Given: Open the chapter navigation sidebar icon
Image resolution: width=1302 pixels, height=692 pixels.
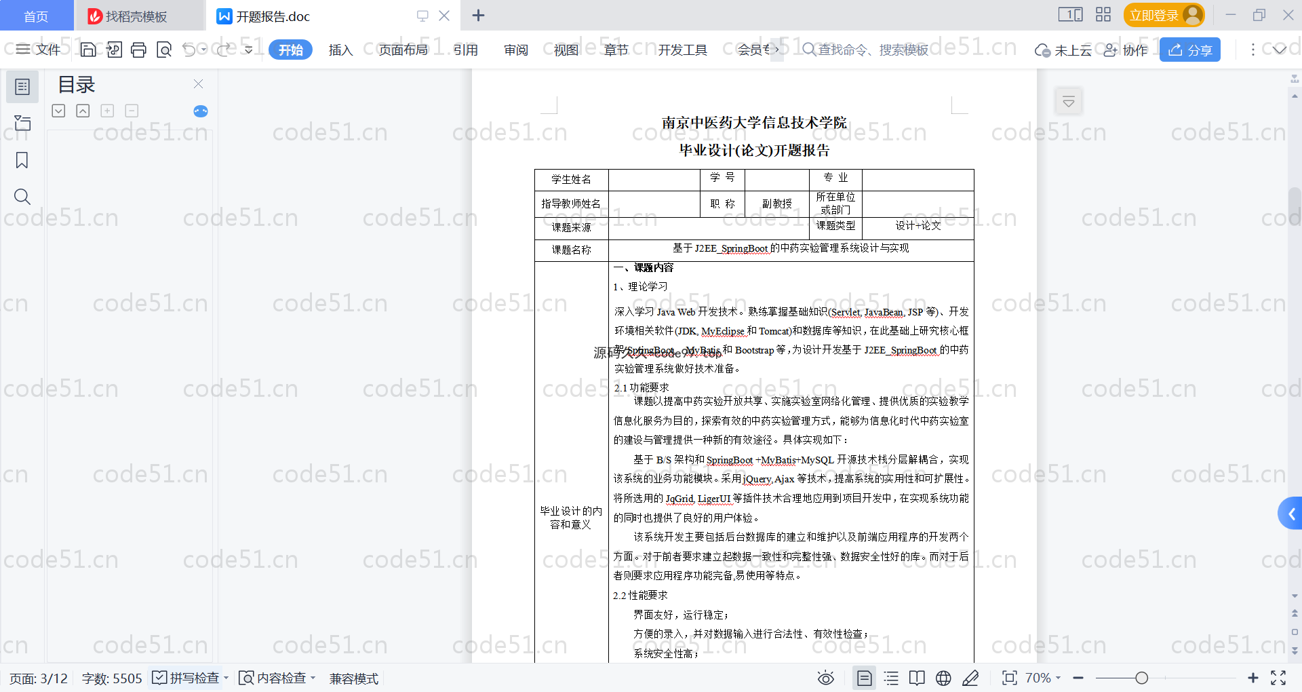Looking at the screenshot, I should [x=22, y=123].
